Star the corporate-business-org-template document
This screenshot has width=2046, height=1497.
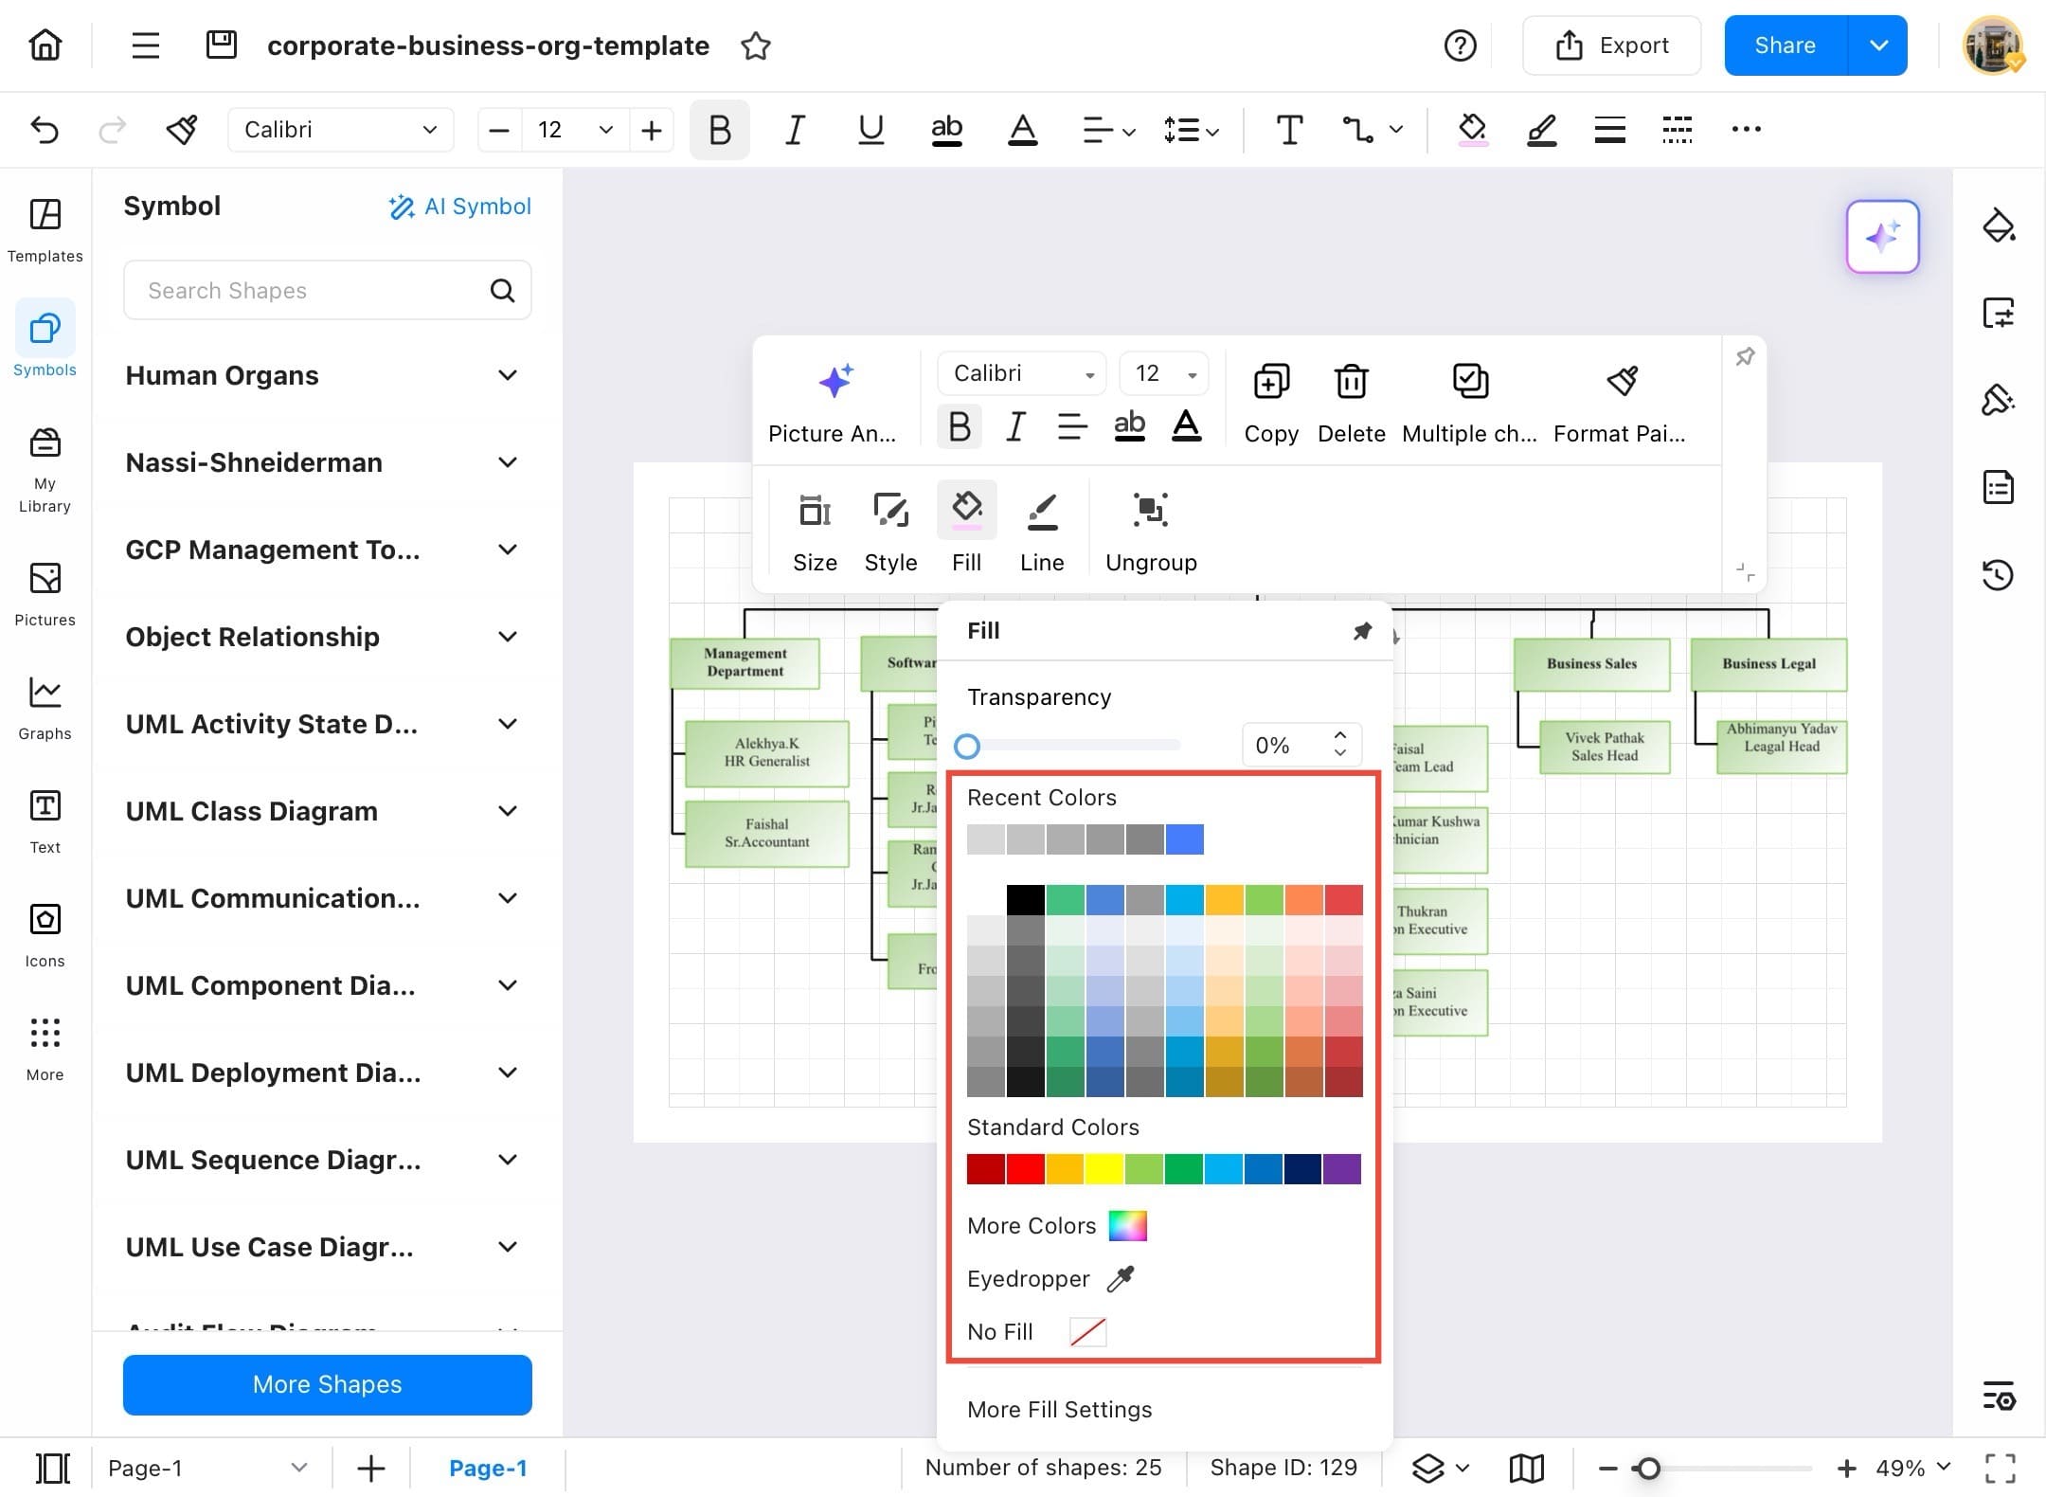pyautogui.click(x=756, y=45)
